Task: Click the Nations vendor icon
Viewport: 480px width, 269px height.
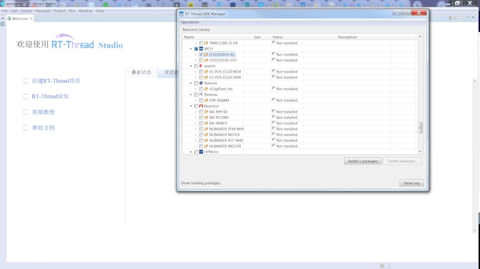Action: click(x=201, y=83)
